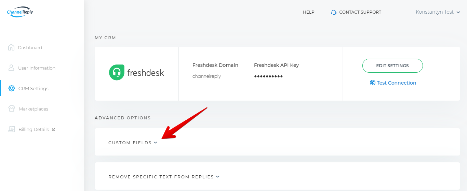Screen dimensions: 467x191
Task: Click the Dashboard home icon
Action: tap(11, 47)
